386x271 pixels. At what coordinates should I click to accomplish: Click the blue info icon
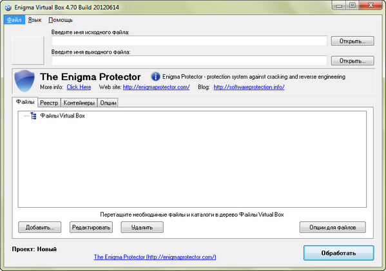tap(155, 77)
